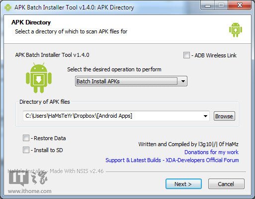The height and width of the screenshot is (199, 255).
Task: Click the www.ithome.com watermark text
Action: tap(30, 191)
